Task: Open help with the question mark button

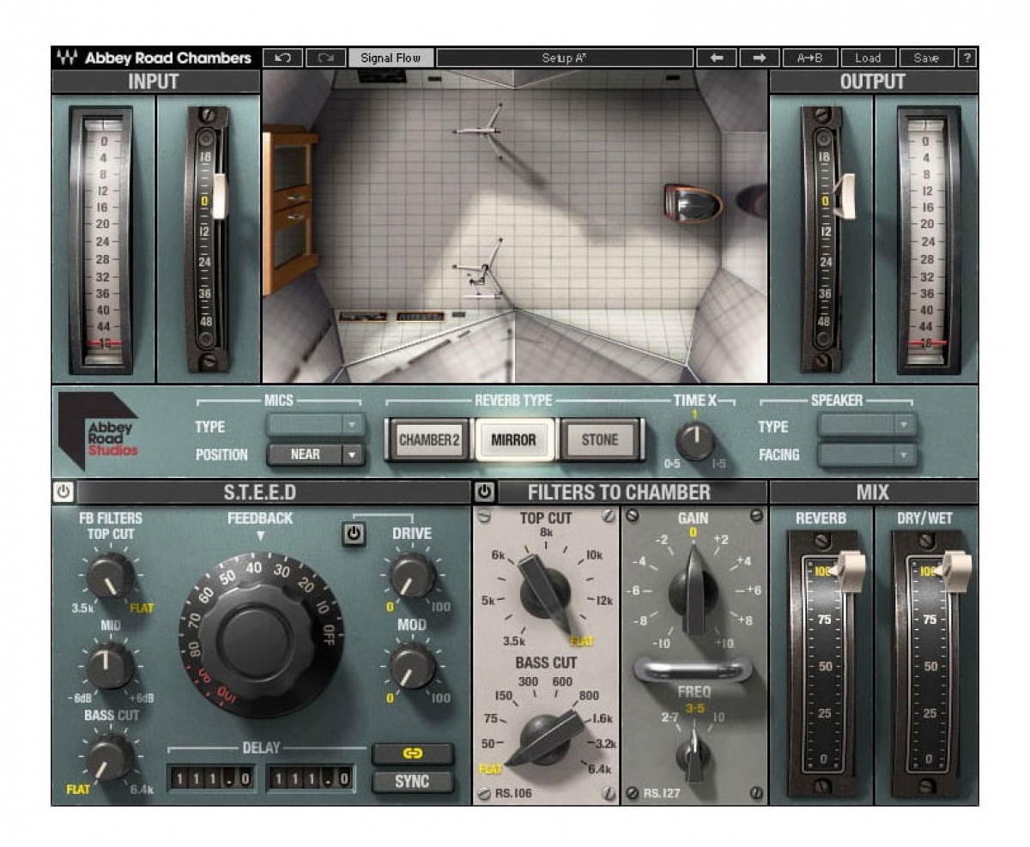Action: pyautogui.click(x=968, y=58)
